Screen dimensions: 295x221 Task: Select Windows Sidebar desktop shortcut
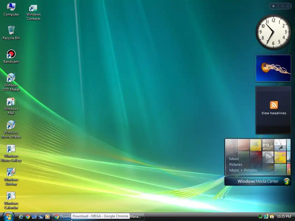(11, 177)
